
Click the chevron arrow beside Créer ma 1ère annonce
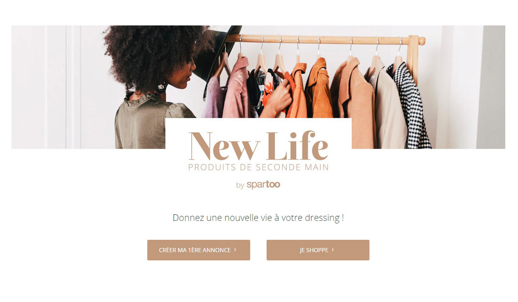click(x=235, y=250)
